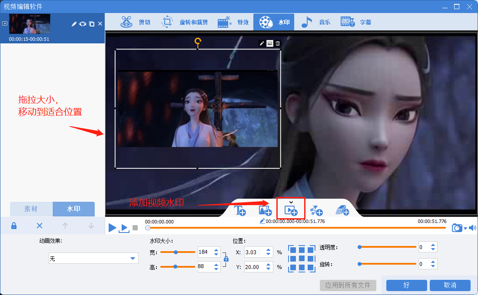
Task: Open the 动画效果 animation dropdown
Action: pos(93,259)
